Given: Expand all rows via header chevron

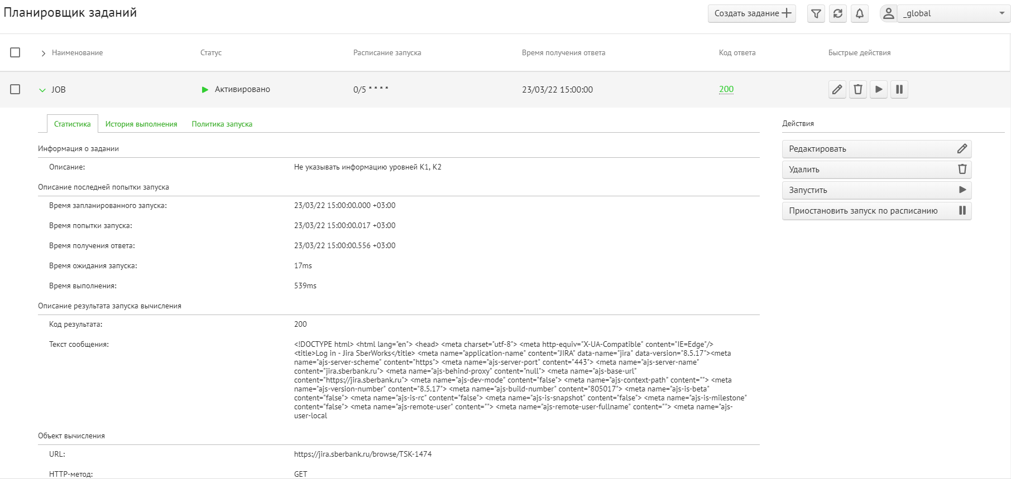Looking at the screenshot, I should coord(43,53).
